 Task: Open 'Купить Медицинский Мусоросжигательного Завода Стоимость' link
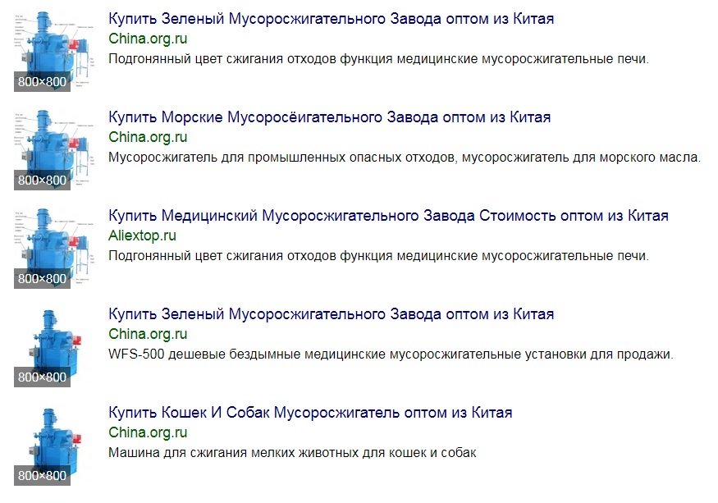(x=388, y=216)
